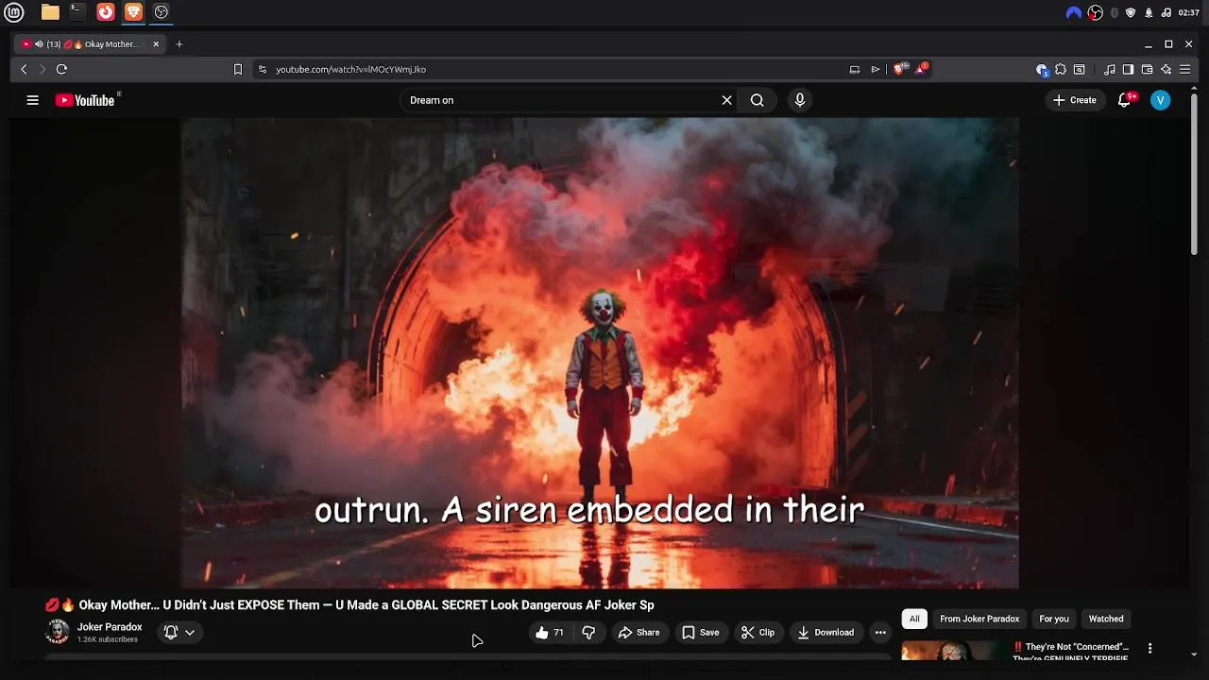The width and height of the screenshot is (1209, 680).
Task: Open Firefox-style red browser from panel
Action: [x=106, y=12]
